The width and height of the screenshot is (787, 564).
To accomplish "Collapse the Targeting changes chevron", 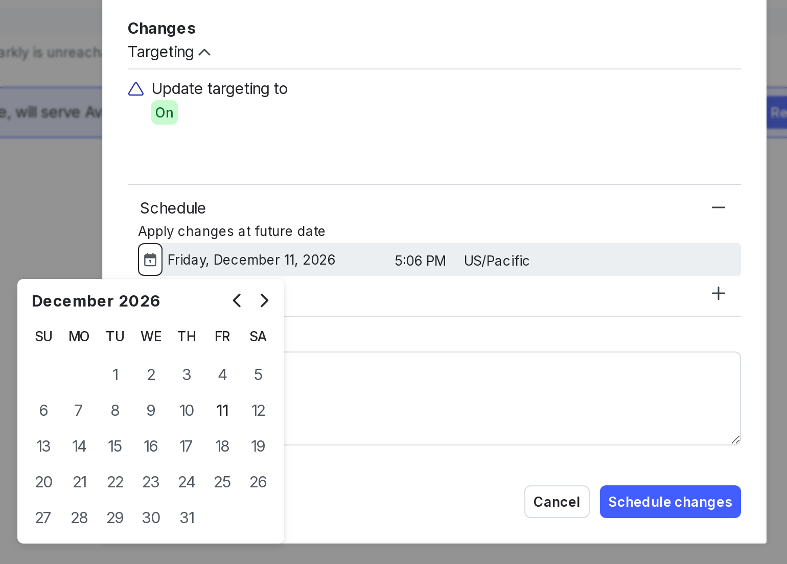I will [204, 52].
